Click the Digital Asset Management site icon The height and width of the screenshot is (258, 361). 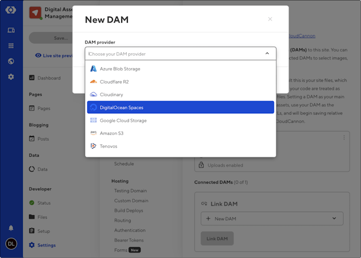coord(35,13)
